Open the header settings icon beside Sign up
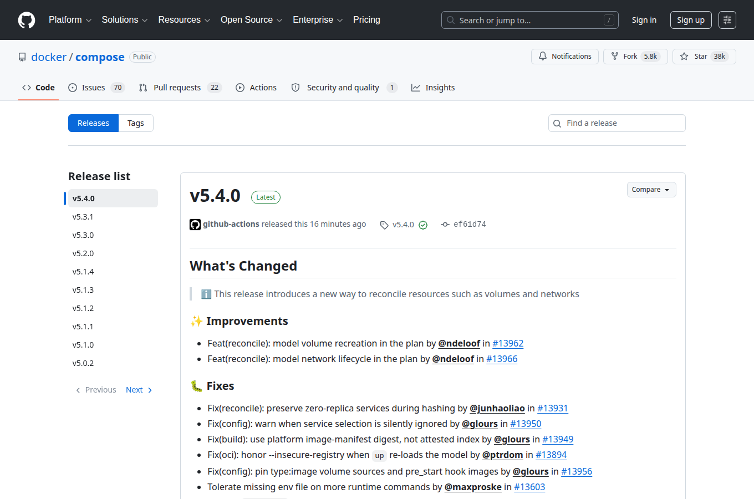 (x=727, y=20)
